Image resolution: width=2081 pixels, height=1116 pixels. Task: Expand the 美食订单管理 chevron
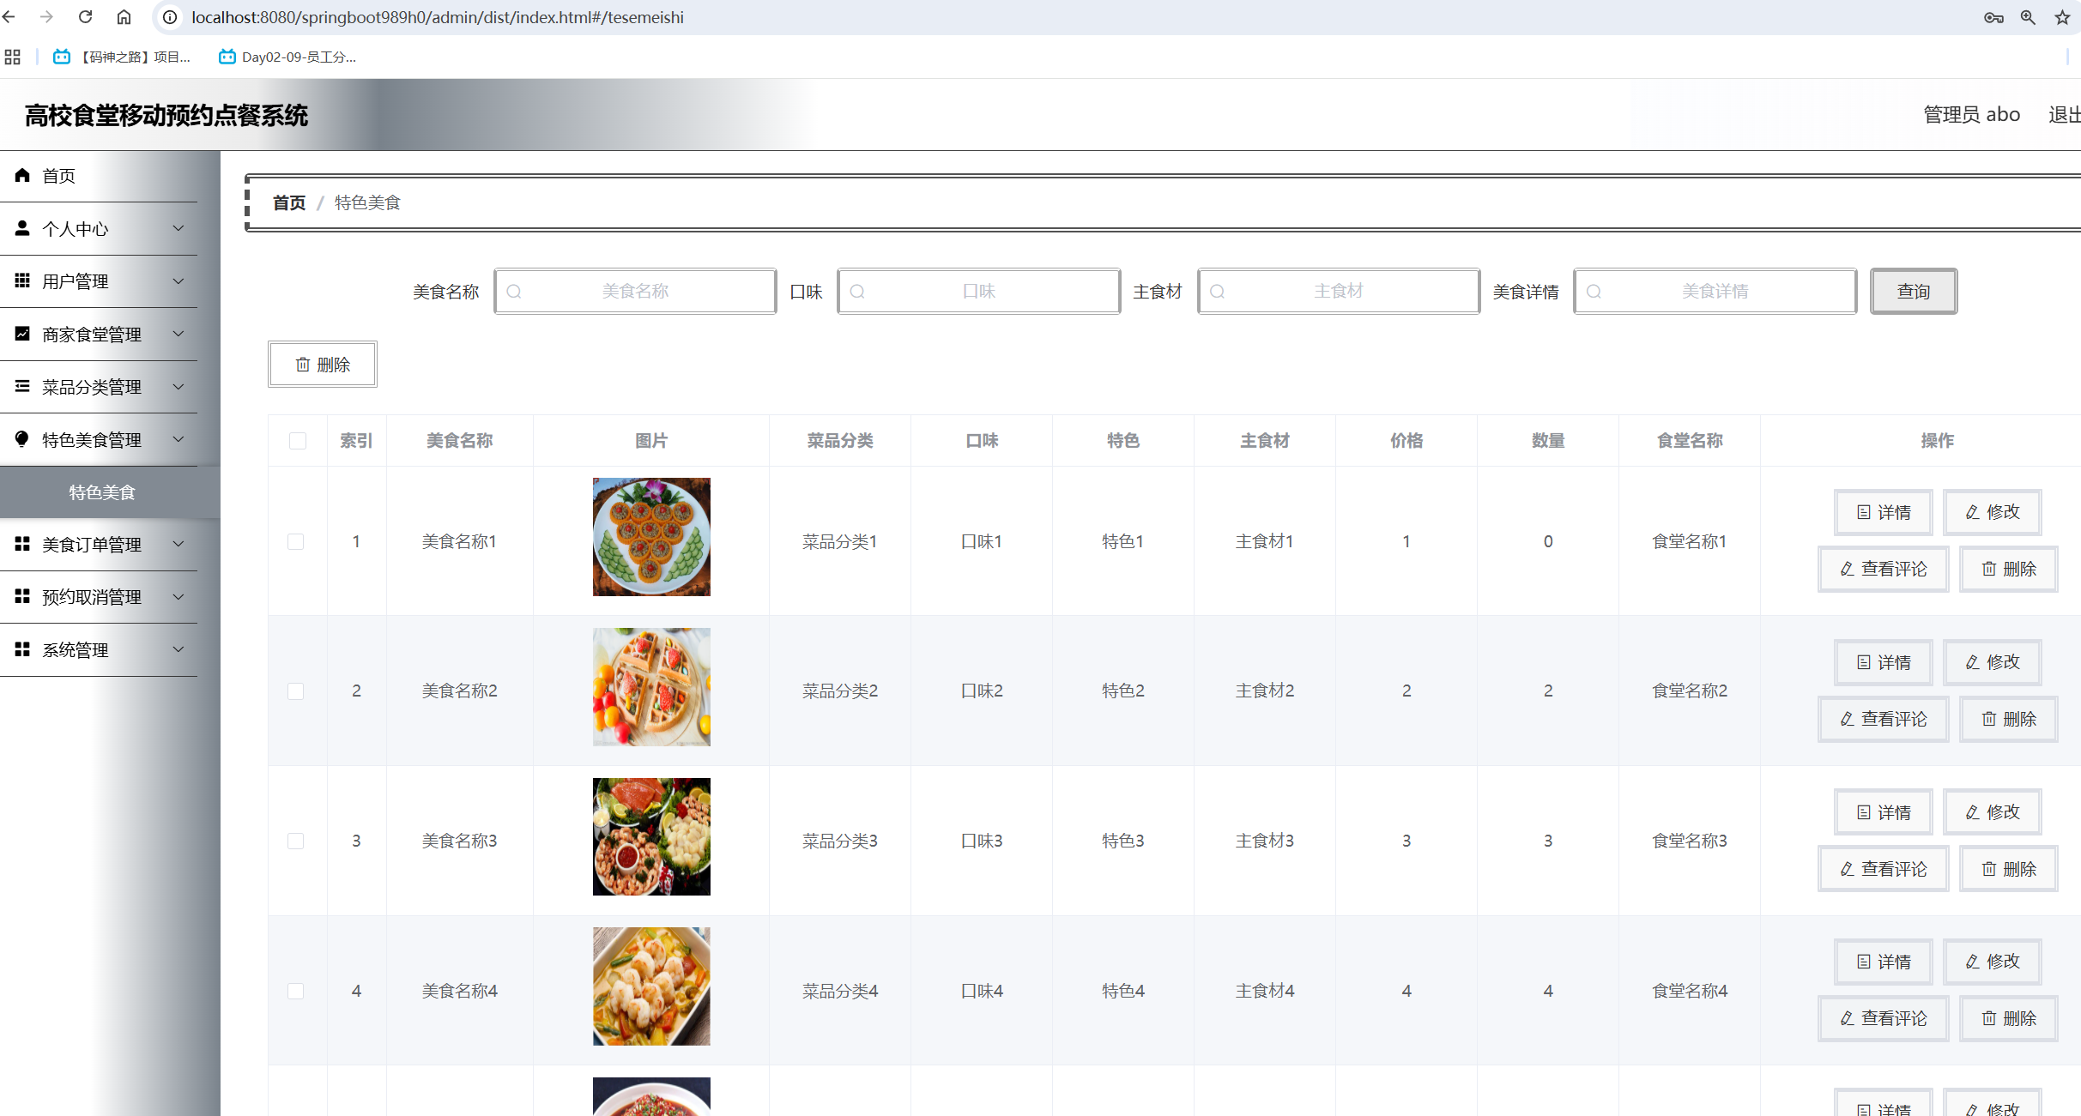point(178,544)
